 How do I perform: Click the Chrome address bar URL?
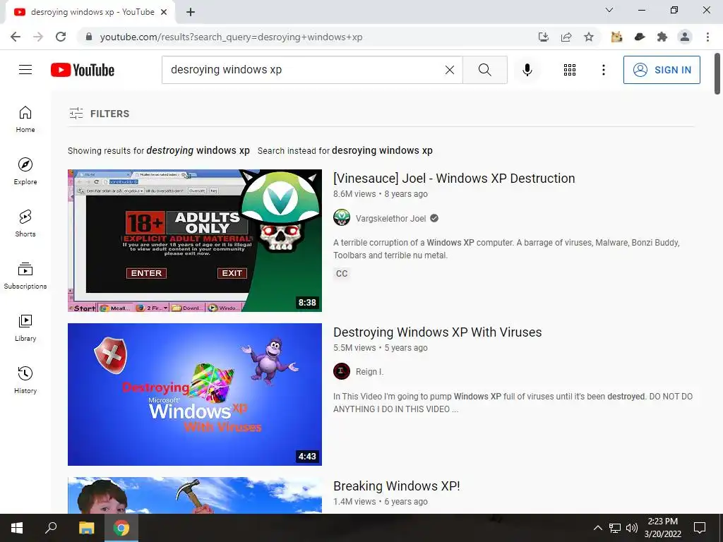pyautogui.click(x=231, y=37)
